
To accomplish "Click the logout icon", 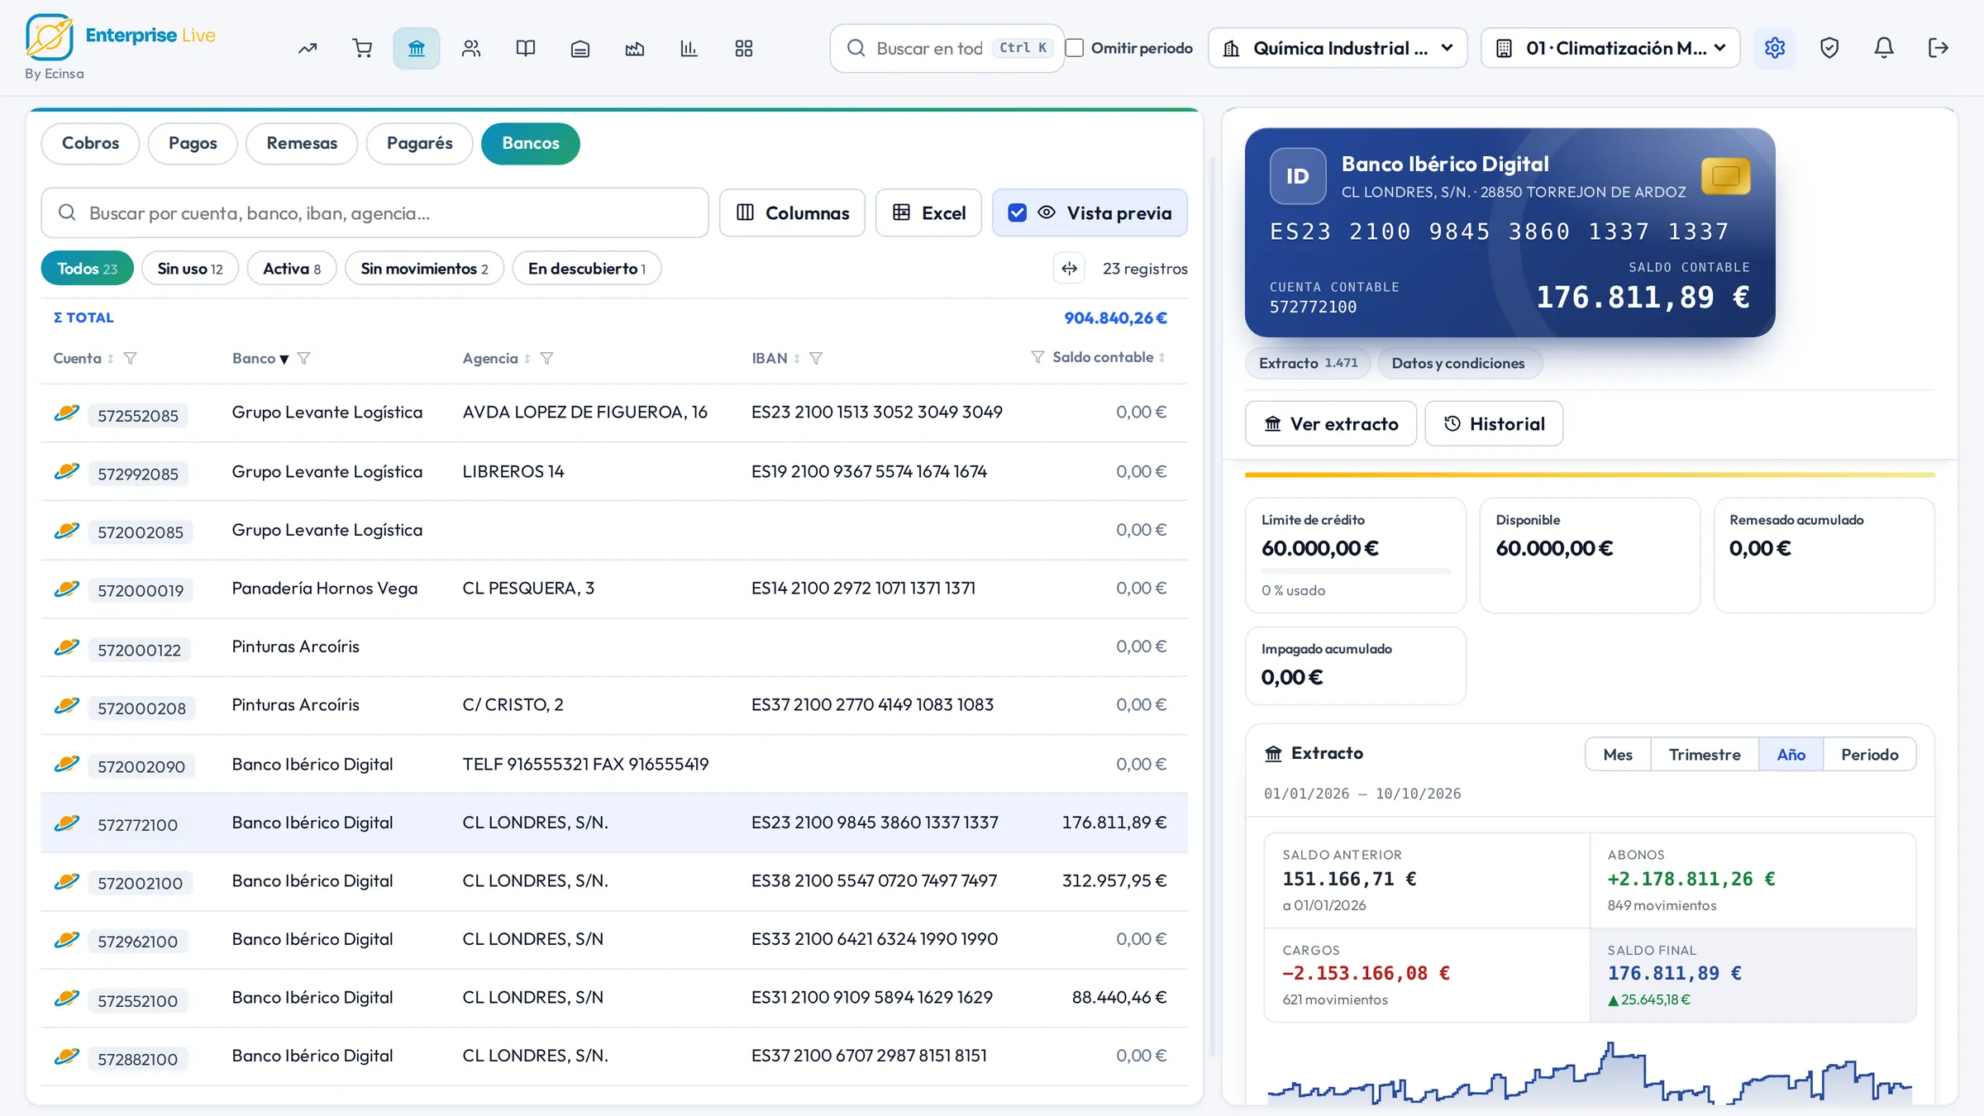I will (x=1939, y=48).
